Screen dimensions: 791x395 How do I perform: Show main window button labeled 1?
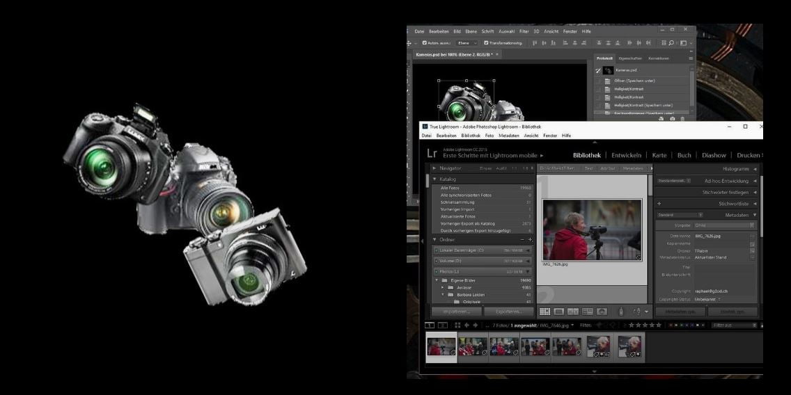point(430,325)
